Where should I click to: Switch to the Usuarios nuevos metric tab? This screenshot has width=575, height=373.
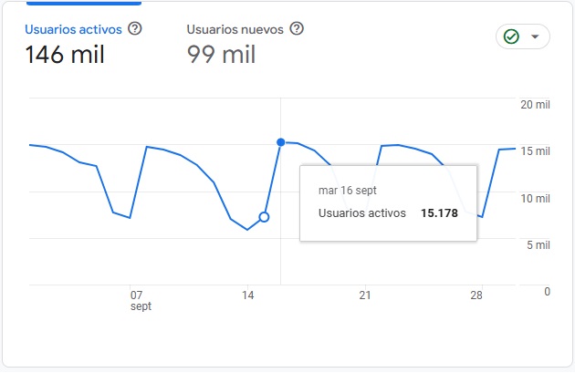(x=235, y=29)
